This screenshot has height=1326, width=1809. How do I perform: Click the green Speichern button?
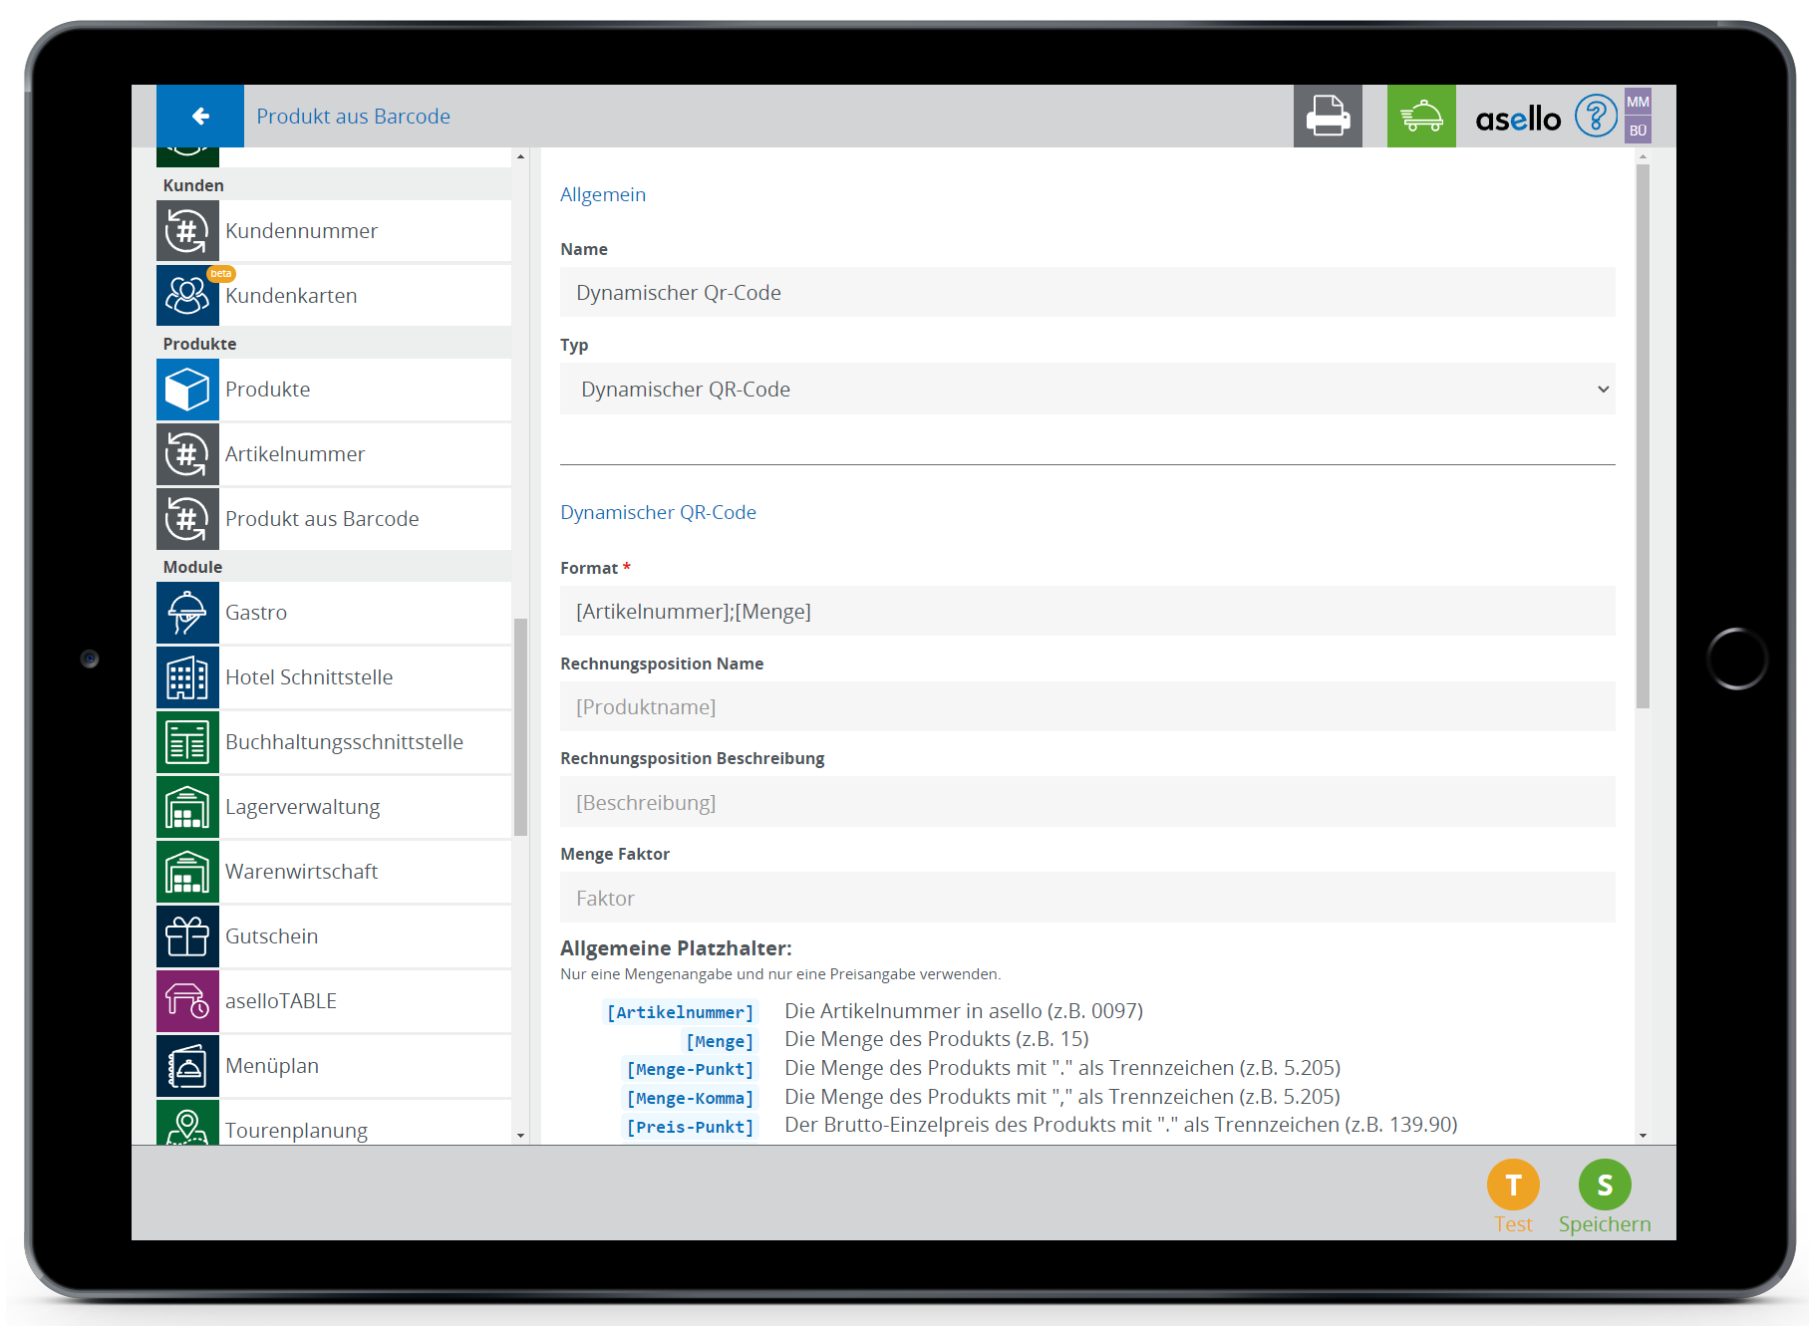[x=1604, y=1185]
